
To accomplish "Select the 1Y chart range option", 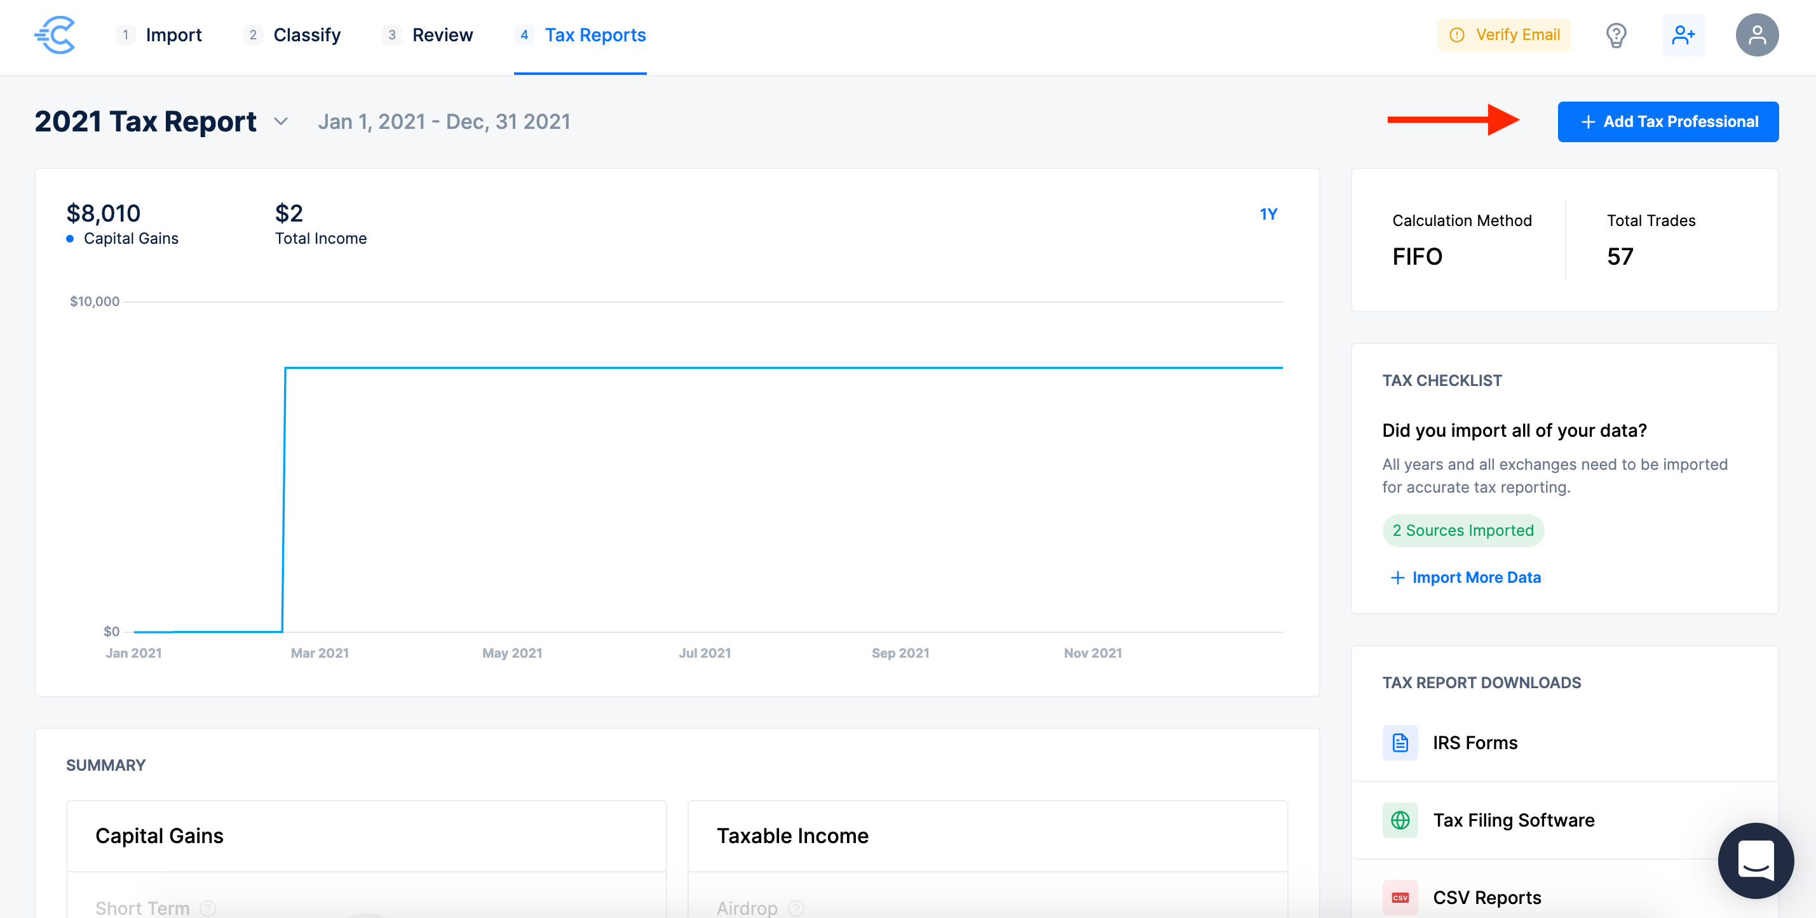I will pos(1268,214).
